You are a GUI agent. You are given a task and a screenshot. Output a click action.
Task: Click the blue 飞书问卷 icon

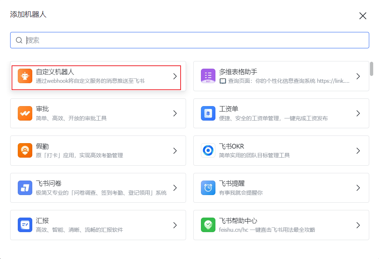point(25,187)
